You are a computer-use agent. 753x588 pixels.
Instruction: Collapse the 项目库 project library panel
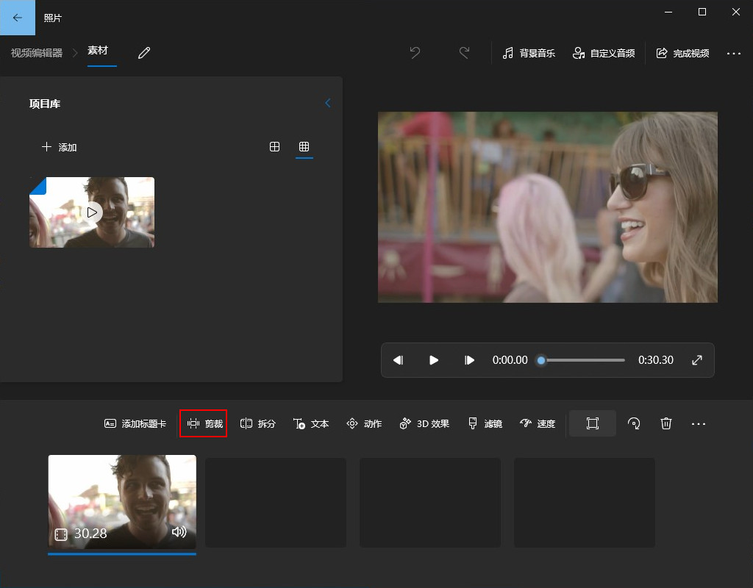point(328,103)
